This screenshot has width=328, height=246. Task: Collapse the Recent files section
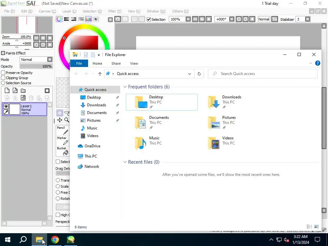tap(125, 162)
